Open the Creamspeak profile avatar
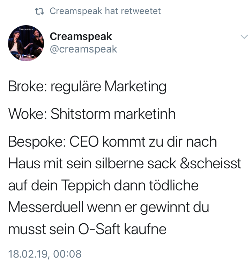252x266 pixels. pos(26,43)
